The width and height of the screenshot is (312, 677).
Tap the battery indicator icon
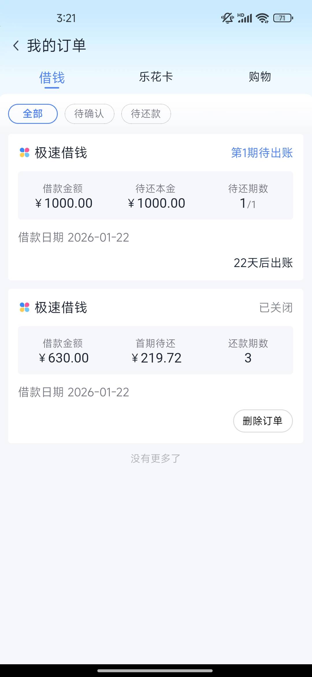283,18
